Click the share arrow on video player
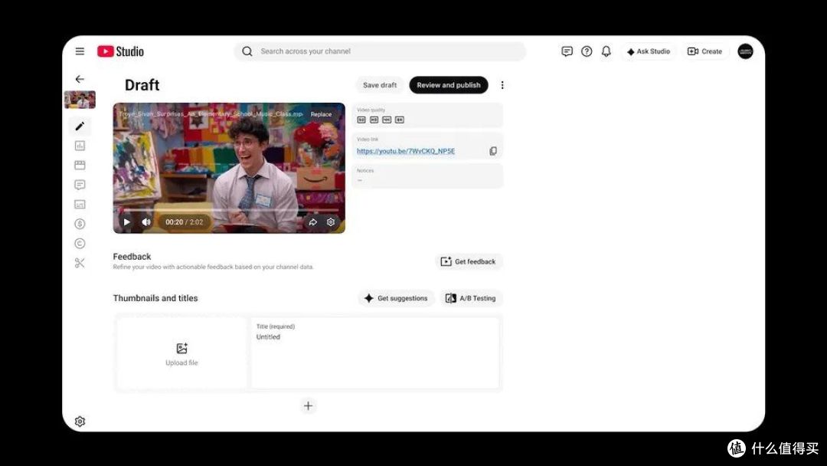Viewport: 827px width, 466px height. click(312, 222)
